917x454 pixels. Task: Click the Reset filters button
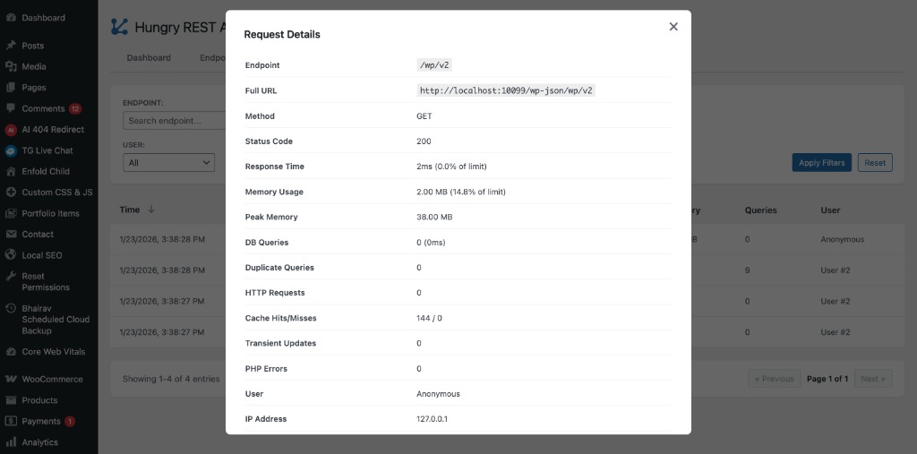click(875, 163)
